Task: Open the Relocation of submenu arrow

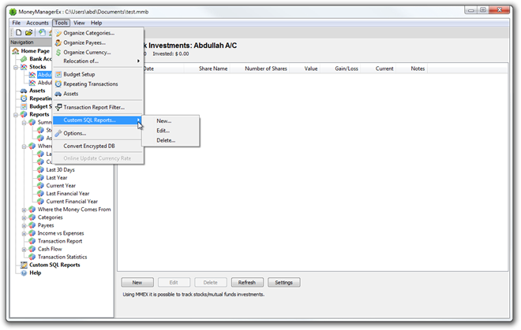Action: click(138, 61)
